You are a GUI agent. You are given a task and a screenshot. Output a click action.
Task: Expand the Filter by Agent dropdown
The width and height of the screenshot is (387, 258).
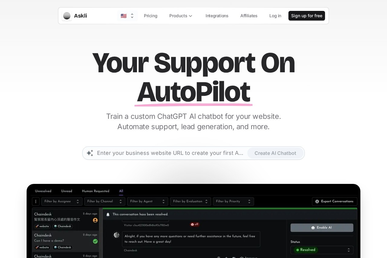tap(148, 201)
